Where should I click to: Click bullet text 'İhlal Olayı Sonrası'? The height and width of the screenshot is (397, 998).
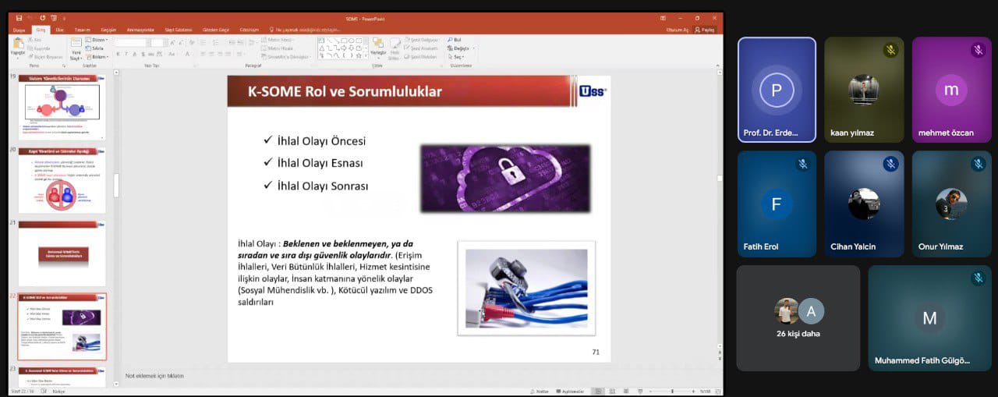322,186
